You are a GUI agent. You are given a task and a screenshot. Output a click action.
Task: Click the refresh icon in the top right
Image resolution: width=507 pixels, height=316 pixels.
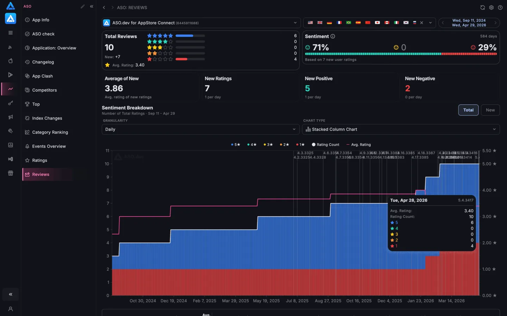483,7
